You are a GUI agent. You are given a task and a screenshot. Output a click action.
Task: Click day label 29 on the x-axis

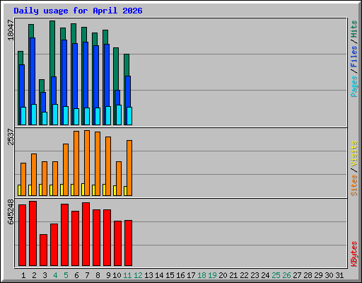(318, 275)
